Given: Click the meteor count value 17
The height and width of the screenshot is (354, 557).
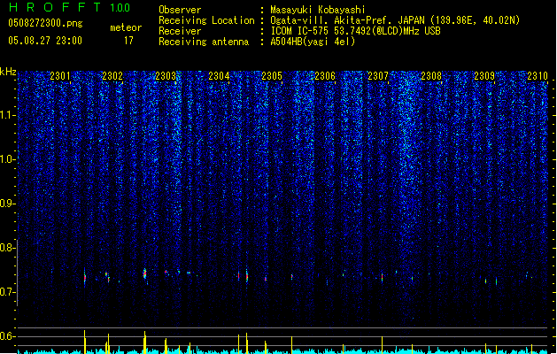Looking at the screenshot, I should [128, 41].
